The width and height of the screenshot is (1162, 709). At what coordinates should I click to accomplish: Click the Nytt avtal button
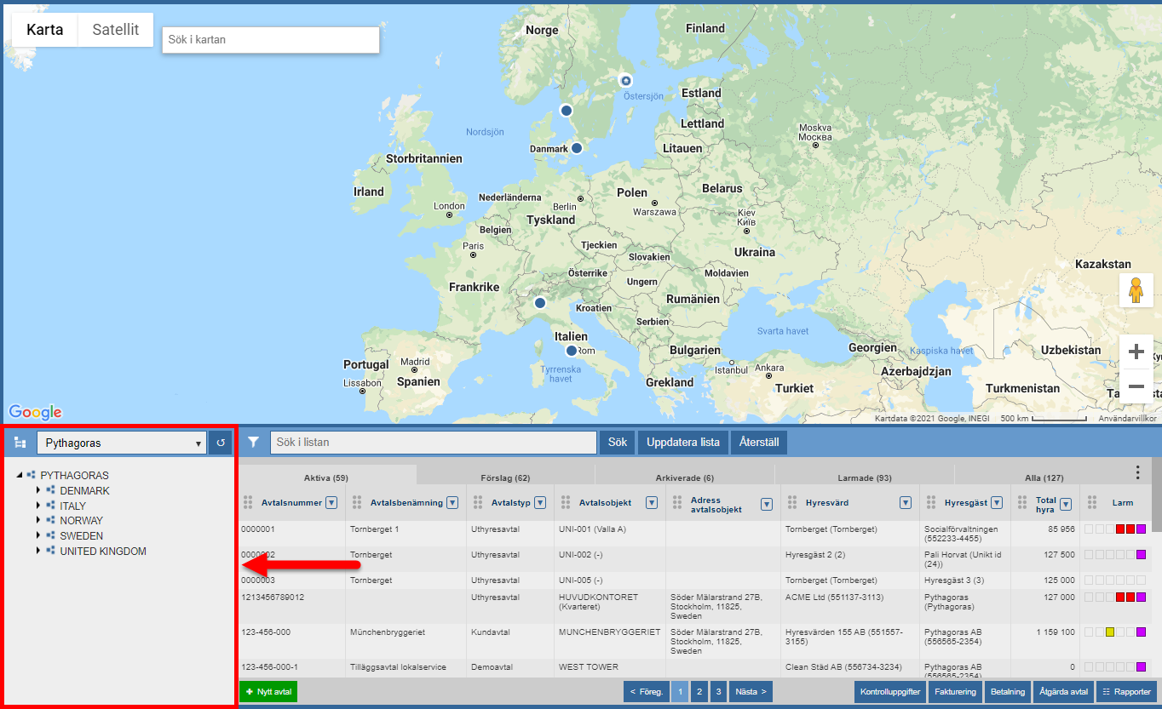268,692
